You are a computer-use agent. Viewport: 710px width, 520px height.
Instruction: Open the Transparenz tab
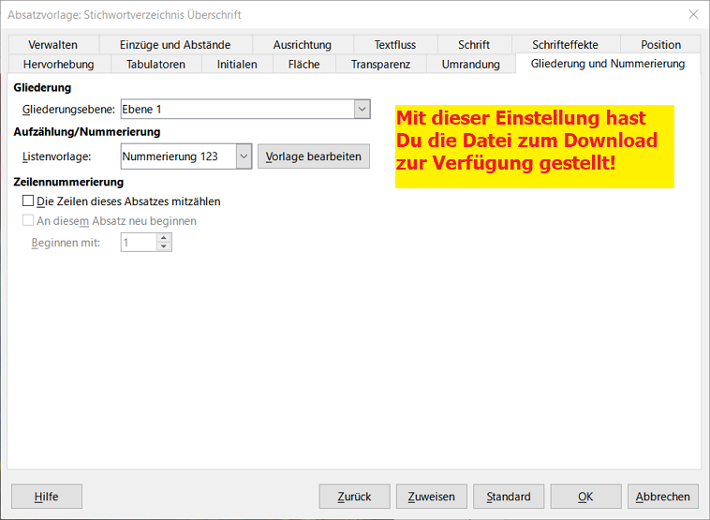(380, 64)
